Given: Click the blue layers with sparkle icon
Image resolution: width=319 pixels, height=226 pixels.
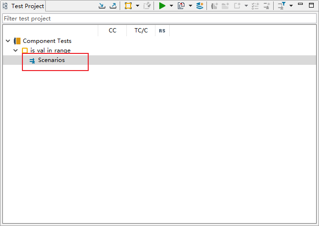Looking at the screenshot, I should point(200,6).
